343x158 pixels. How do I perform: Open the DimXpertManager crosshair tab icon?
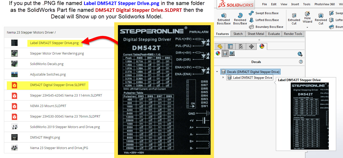(x=251, y=46)
